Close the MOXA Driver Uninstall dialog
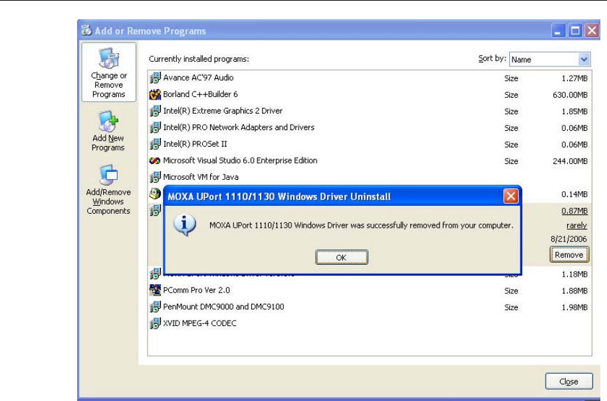The height and width of the screenshot is (401, 607). 511,196
